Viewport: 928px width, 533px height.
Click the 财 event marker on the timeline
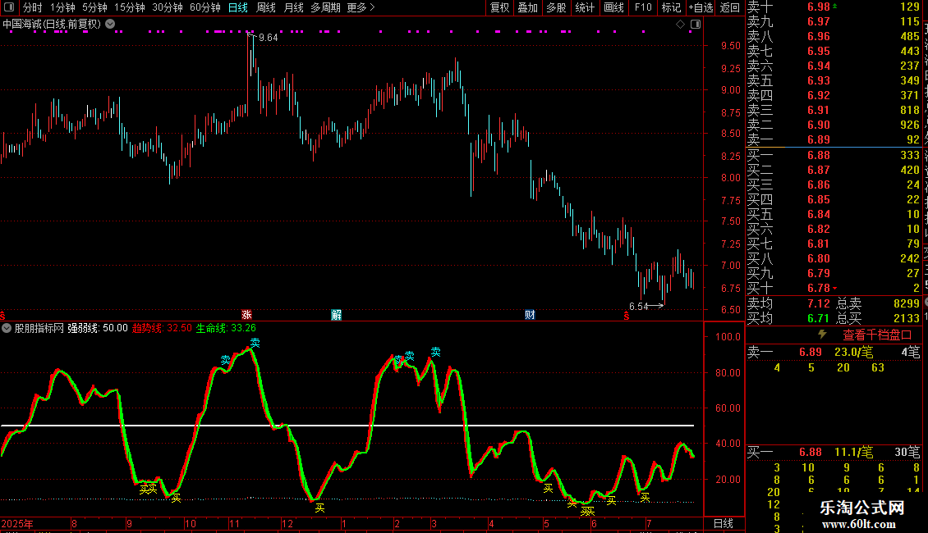click(x=530, y=315)
